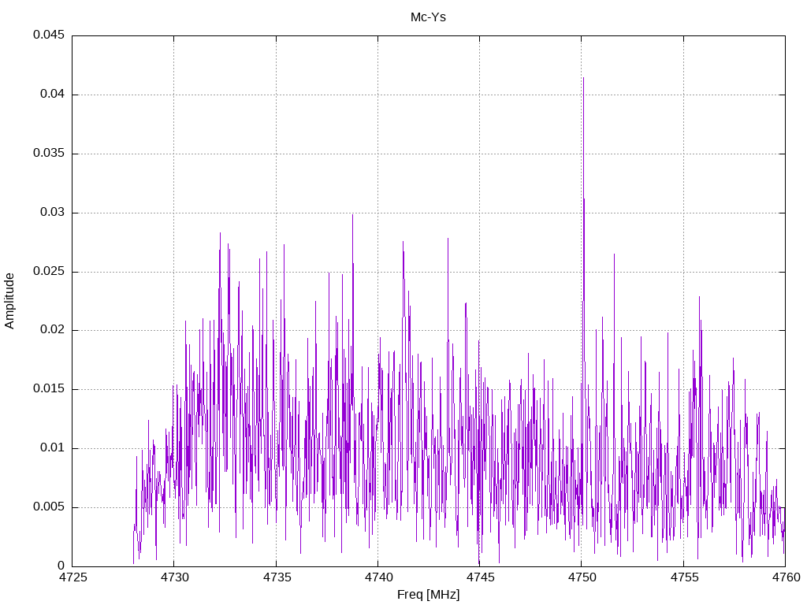Click the x-axis value 4755

(684, 577)
